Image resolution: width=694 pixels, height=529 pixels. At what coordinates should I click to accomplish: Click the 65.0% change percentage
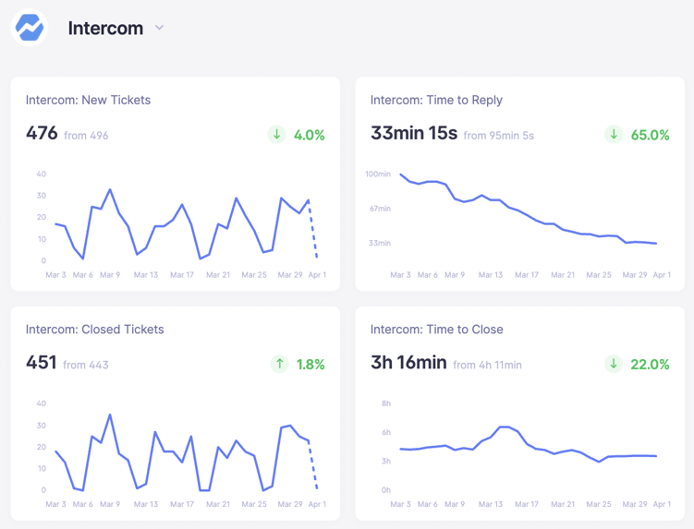pyautogui.click(x=650, y=135)
